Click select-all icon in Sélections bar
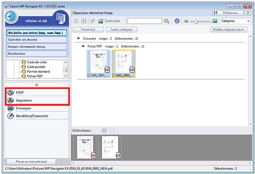 click(104, 130)
